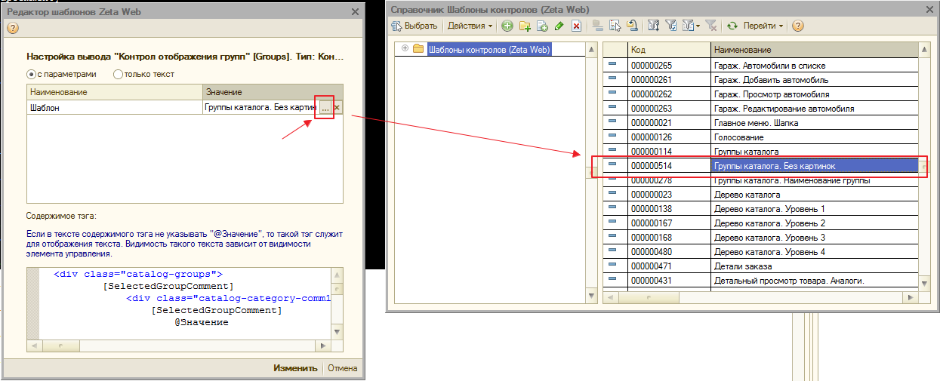
Task: Sort by Наименование column header in list
Action: 814,49
